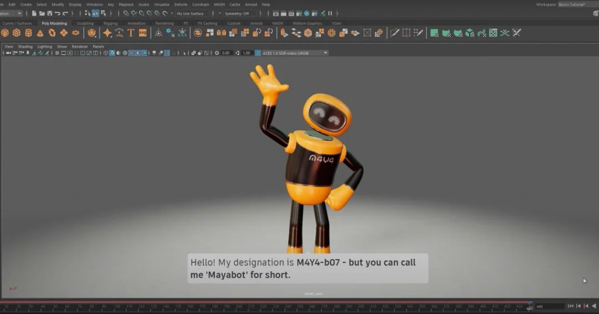Select the Multi-Cut knife tool icon
The height and width of the screenshot is (314, 599).
point(394,33)
